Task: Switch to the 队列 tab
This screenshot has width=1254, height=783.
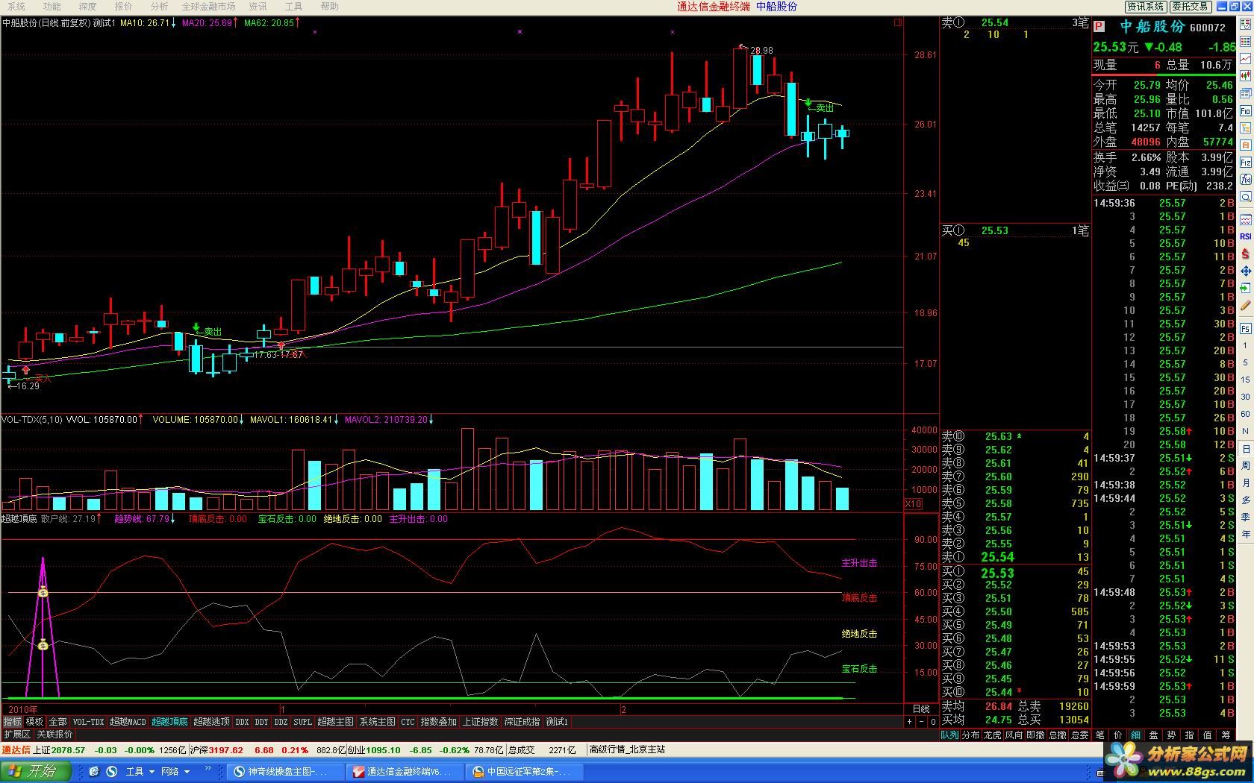Action: coord(949,735)
